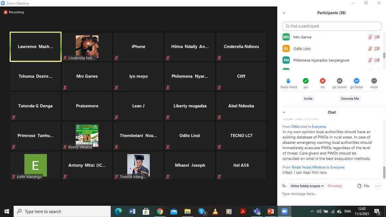Image resolution: width=386 pixels, height=217 pixels.
Task: Click the muted microphone icon for Mrs Garwe
Action: [x=370, y=37]
